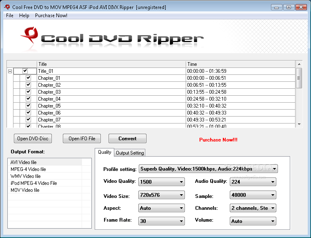Uncheck the Chapter_01 checkbox
The width and height of the screenshot is (311, 238).
[x=28, y=78]
